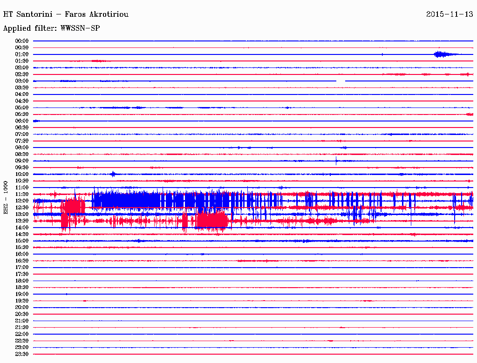Select the 09:00 time label
The width and height of the screenshot is (477, 363).
tap(21, 161)
